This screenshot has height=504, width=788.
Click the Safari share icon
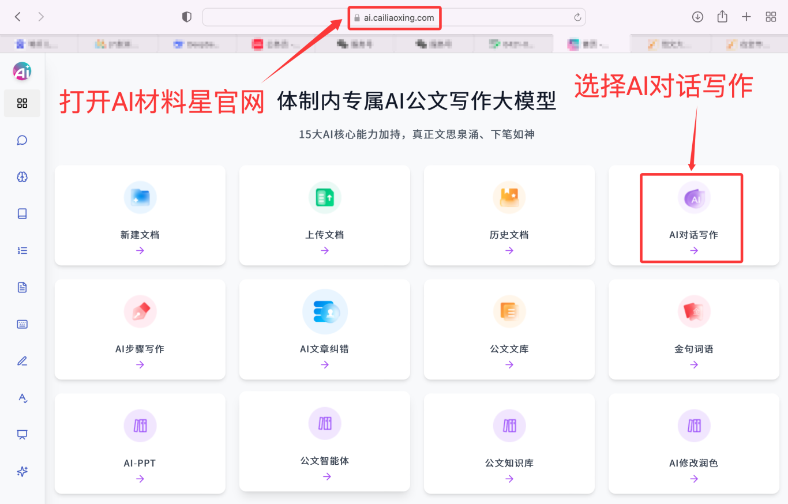pyautogui.click(x=722, y=17)
